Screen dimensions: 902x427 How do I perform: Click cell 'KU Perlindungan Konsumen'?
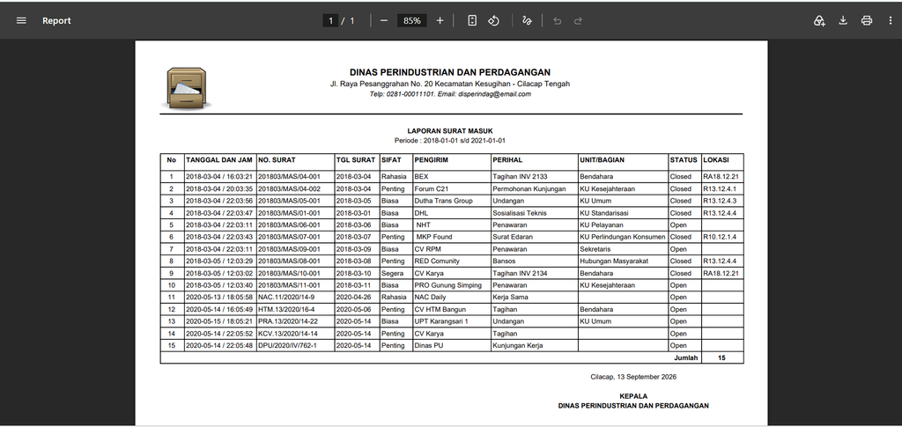click(623, 237)
